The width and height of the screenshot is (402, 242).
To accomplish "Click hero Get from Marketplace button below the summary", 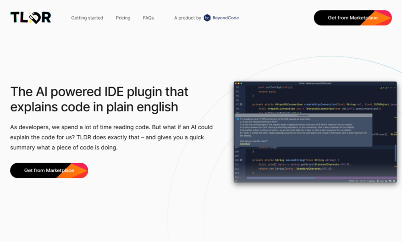I will tap(49, 170).
